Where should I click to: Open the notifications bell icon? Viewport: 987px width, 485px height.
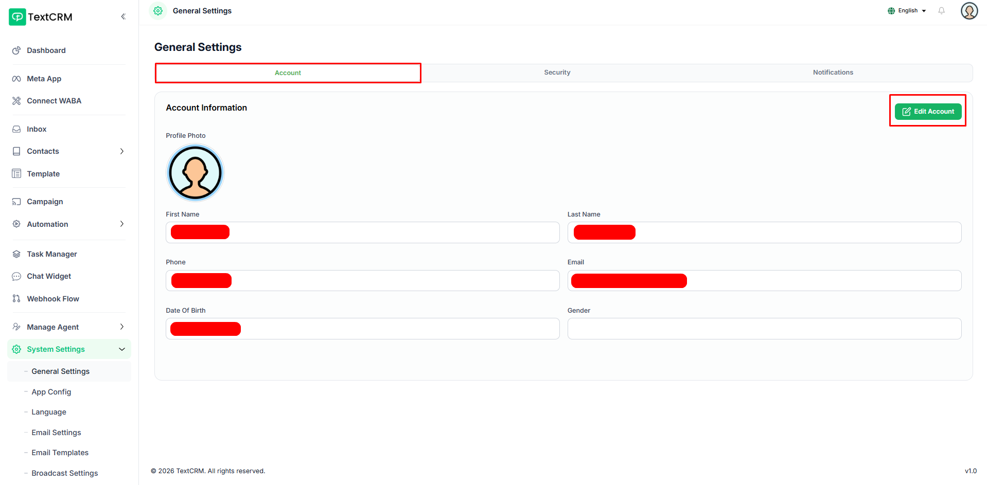pyautogui.click(x=941, y=11)
